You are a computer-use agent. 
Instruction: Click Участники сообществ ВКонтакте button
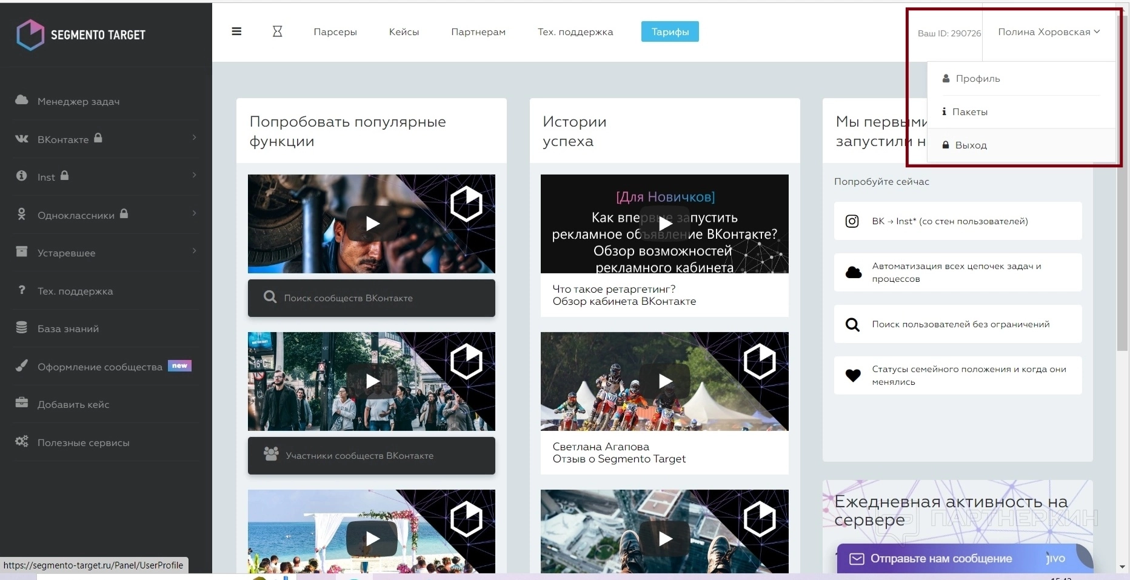pos(372,456)
